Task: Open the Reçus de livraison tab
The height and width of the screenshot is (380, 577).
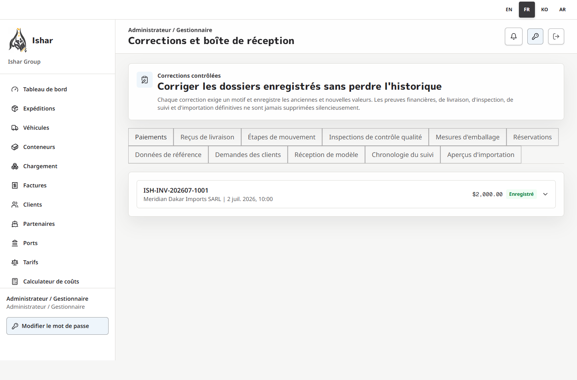Action: pyautogui.click(x=207, y=137)
